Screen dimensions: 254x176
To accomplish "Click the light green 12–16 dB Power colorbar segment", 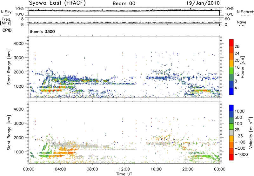I will point(231,71).
